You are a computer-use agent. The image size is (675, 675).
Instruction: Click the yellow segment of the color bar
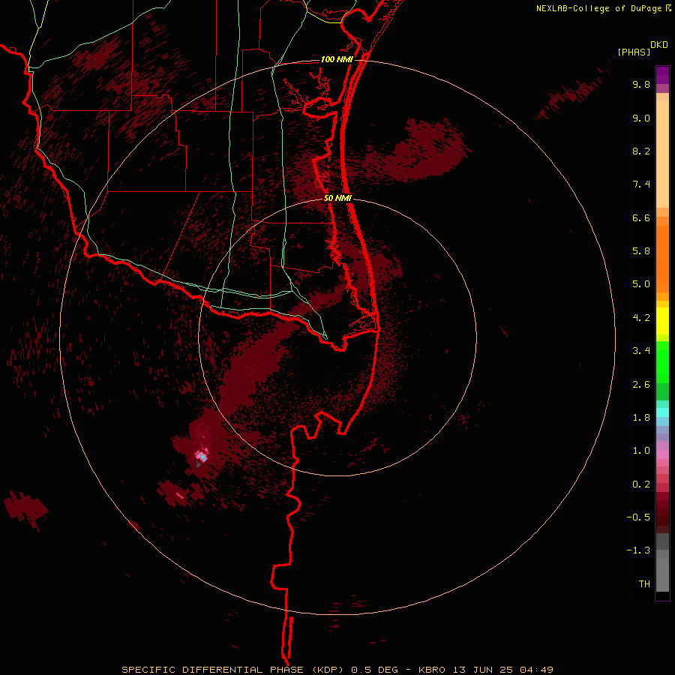662,321
